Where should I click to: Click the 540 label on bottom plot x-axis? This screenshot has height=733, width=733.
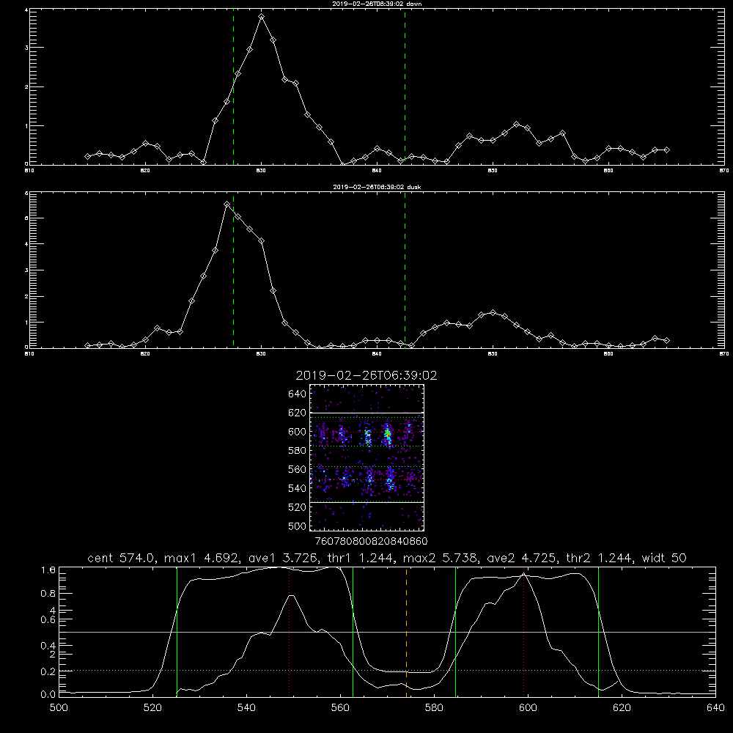click(x=246, y=708)
